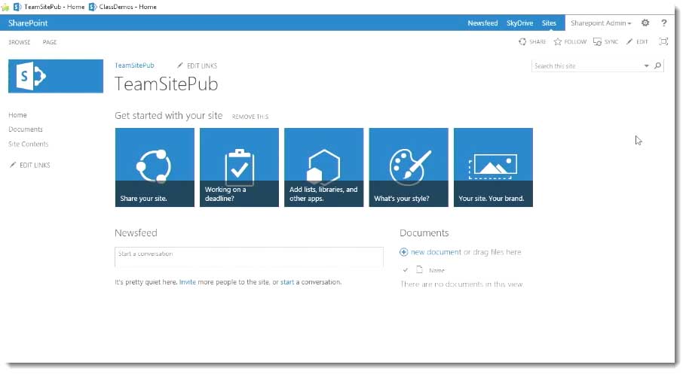
Task: Click the ClassDemos tab favicon
Action: click(x=93, y=7)
